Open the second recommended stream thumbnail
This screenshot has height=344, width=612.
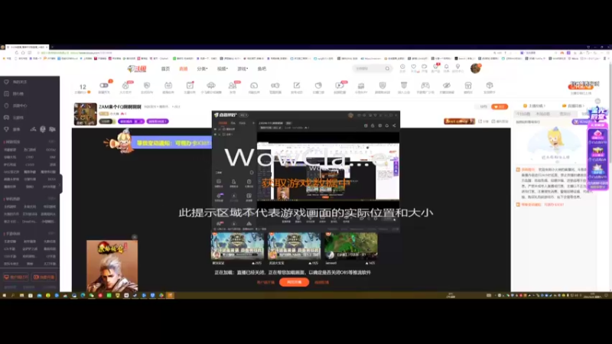294,246
